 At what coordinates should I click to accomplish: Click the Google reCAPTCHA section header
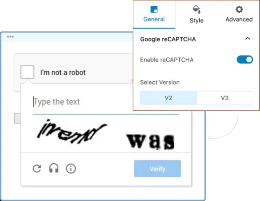pos(168,39)
